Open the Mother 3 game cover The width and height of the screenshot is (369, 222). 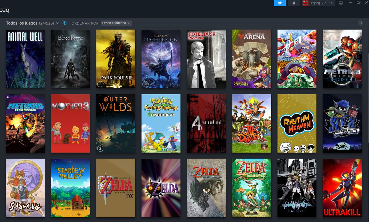pos(70,123)
